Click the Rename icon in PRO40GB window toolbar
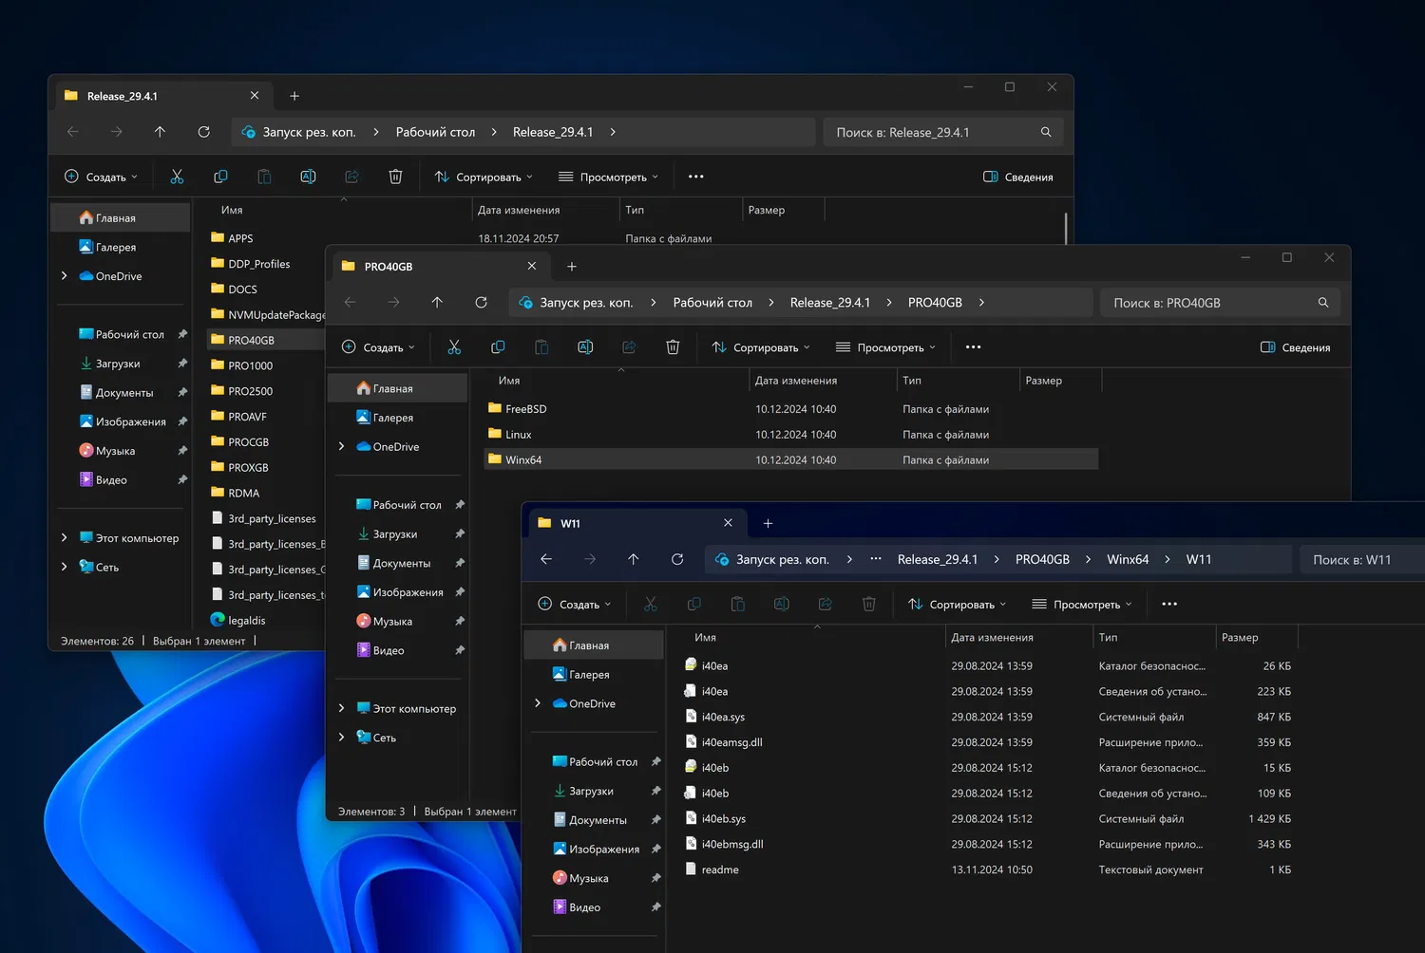This screenshot has height=953, width=1425. click(585, 347)
